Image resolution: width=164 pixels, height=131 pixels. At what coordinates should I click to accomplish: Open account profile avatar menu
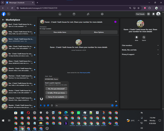158,14
